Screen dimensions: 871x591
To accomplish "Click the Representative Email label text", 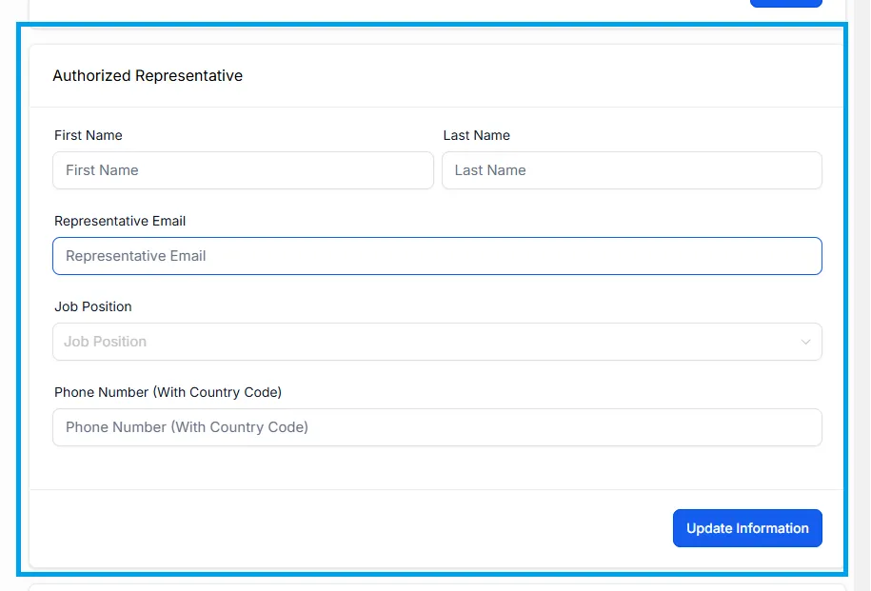I will pos(120,221).
